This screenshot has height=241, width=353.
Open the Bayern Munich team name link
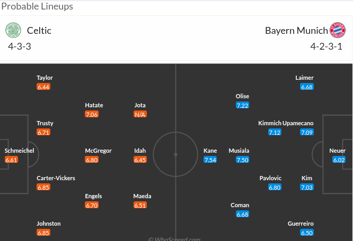[x=296, y=31]
